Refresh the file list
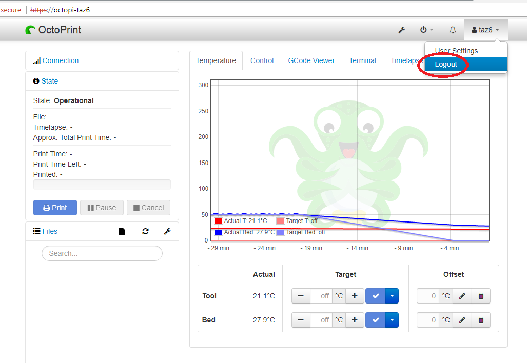The height and width of the screenshot is (363, 527). click(x=146, y=231)
